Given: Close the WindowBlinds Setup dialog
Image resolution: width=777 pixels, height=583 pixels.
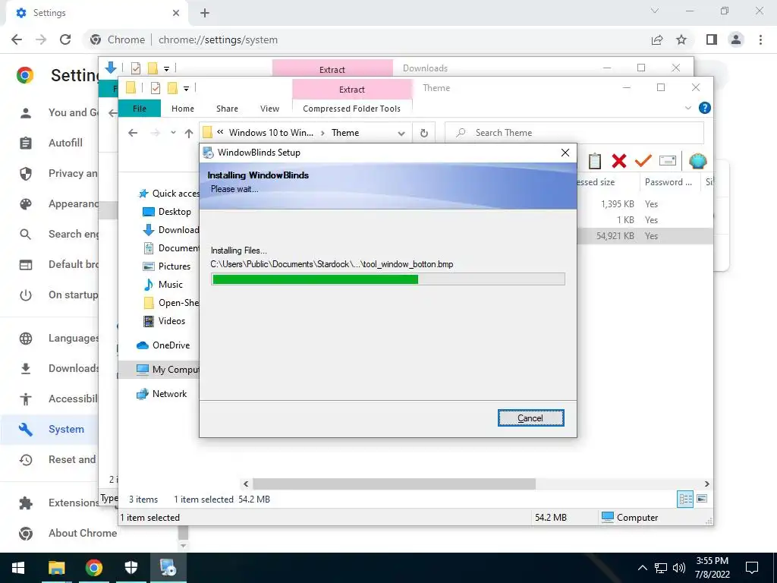Looking at the screenshot, I should [x=565, y=153].
